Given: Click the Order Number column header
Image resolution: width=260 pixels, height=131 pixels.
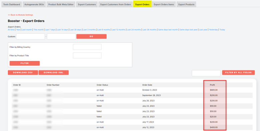Looking at the screenshot, I should (x=53, y=85).
